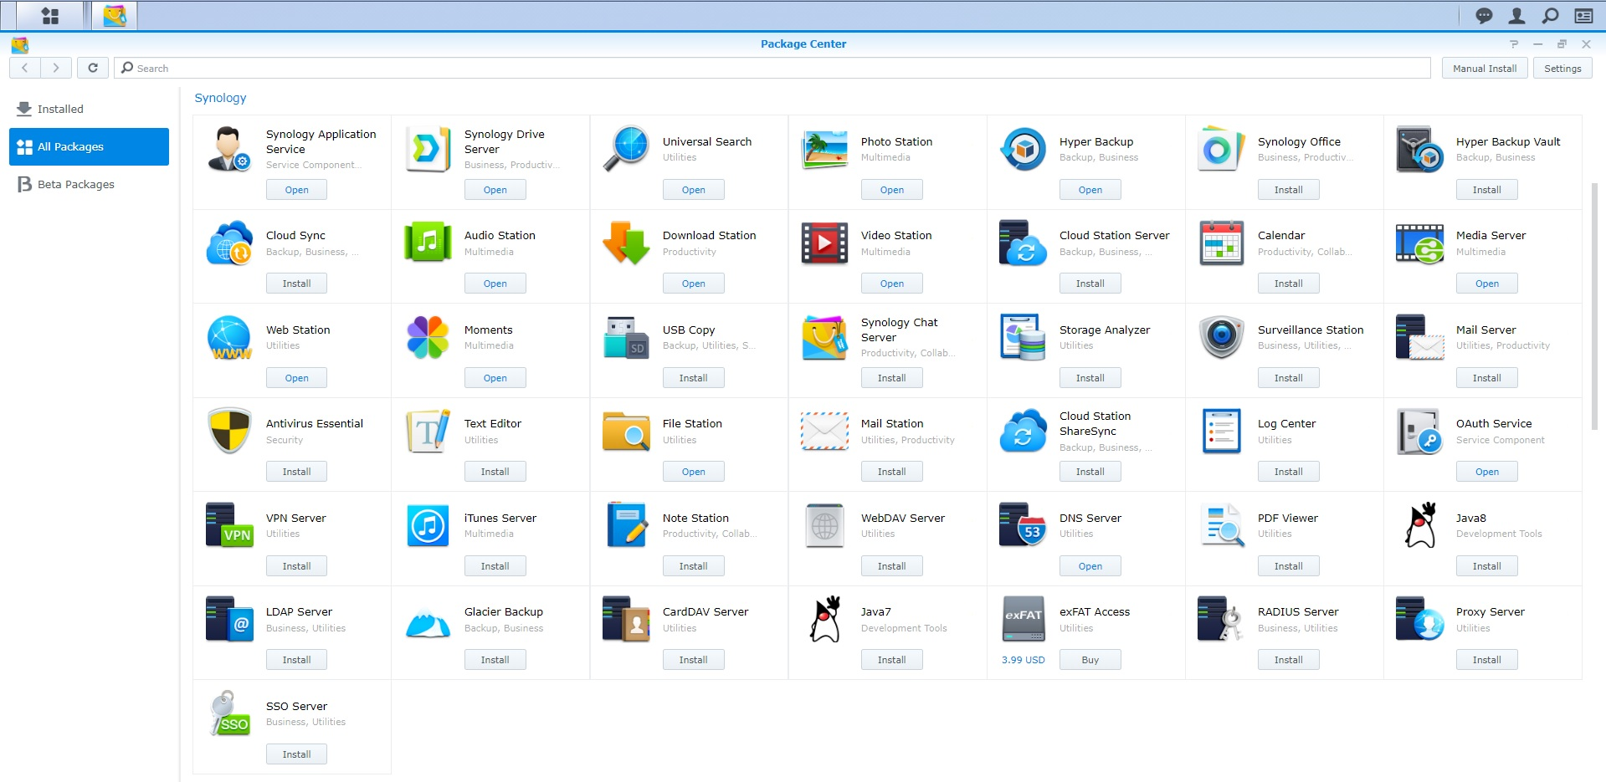This screenshot has height=782, width=1606.
Task: Click the Video Station icon
Action: 824,243
